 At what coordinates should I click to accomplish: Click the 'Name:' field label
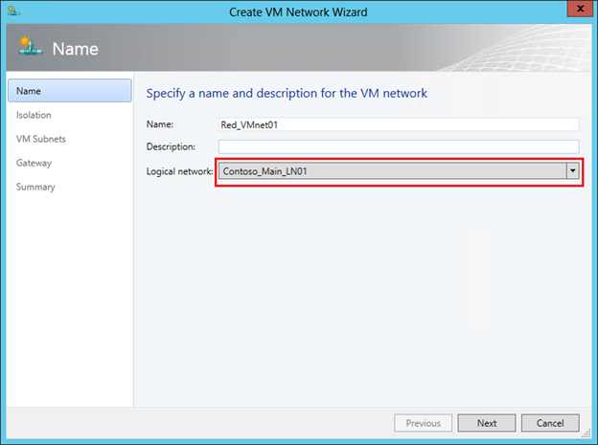pyautogui.click(x=160, y=124)
